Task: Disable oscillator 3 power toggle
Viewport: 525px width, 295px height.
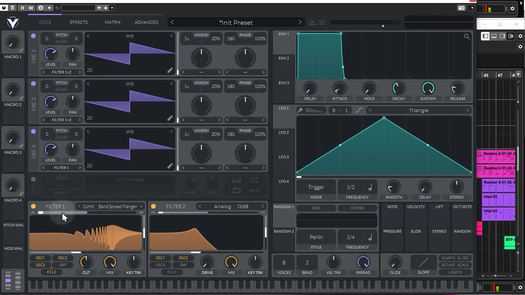Action: (x=33, y=132)
